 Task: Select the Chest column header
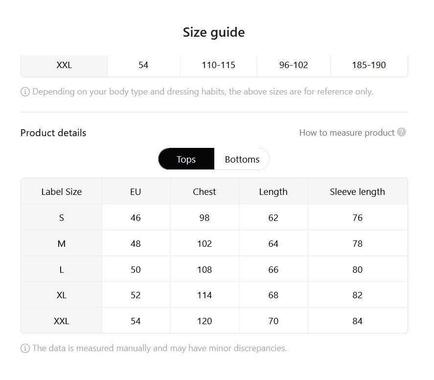tap(205, 191)
